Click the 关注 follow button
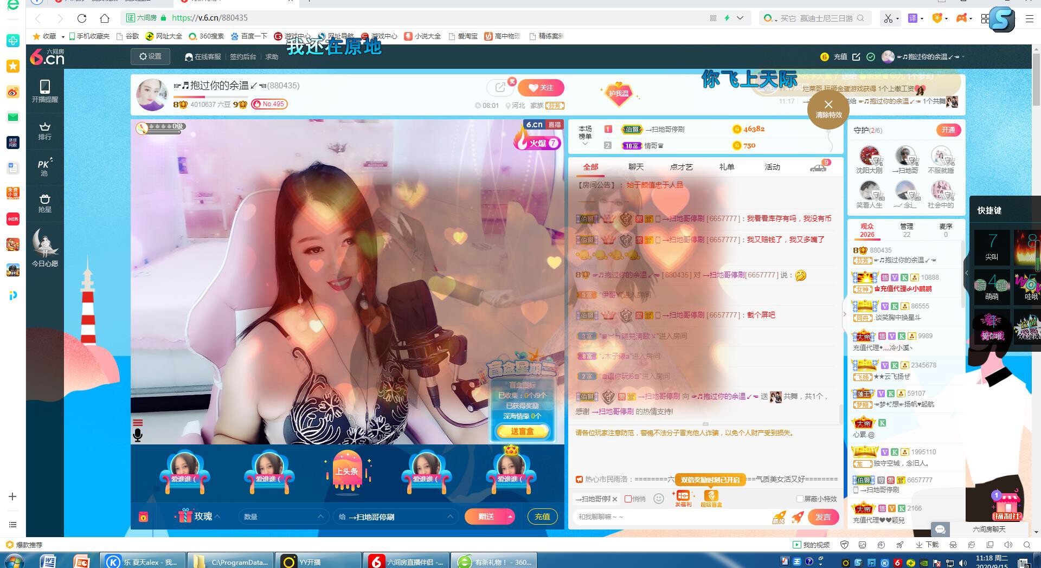 541,88
